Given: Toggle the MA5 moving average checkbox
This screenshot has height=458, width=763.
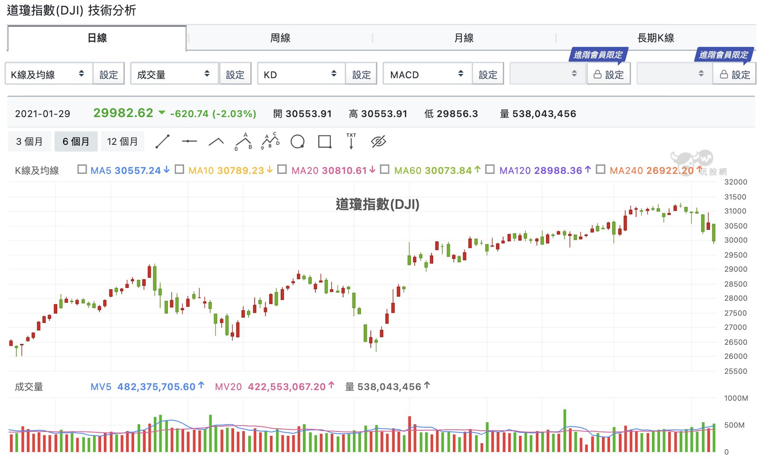Looking at the screenshot, I should 82,170.
